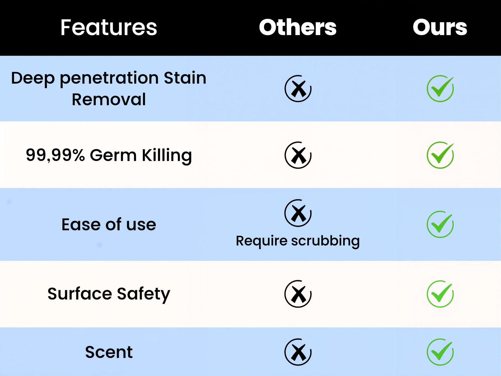Click the green checkmark for Deep penetration Stain Removal
This screenshot has width=501, height=376.
(440, 88)
